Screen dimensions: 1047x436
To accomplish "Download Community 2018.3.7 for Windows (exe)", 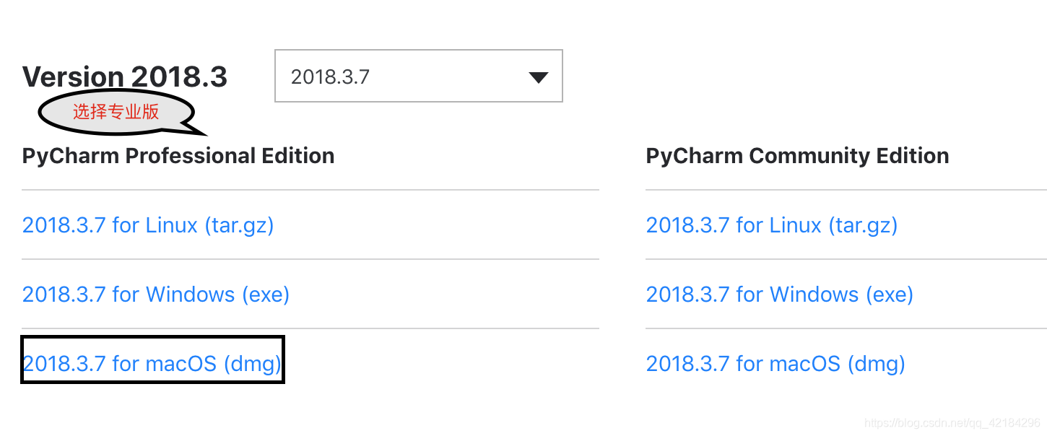I will [779, 295].
